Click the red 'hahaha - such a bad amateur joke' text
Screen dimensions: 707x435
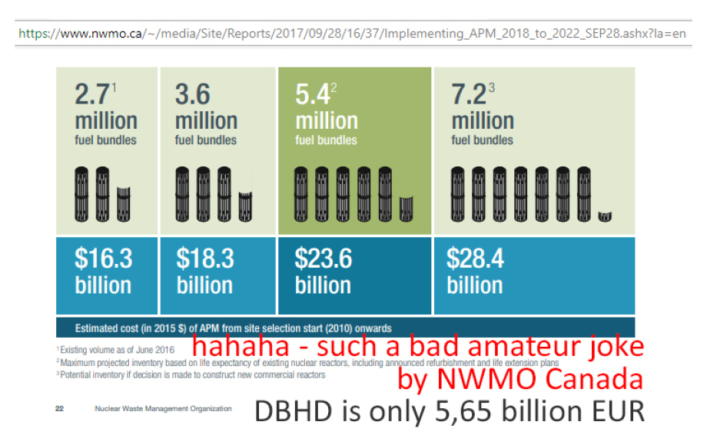tap(417, 348)
